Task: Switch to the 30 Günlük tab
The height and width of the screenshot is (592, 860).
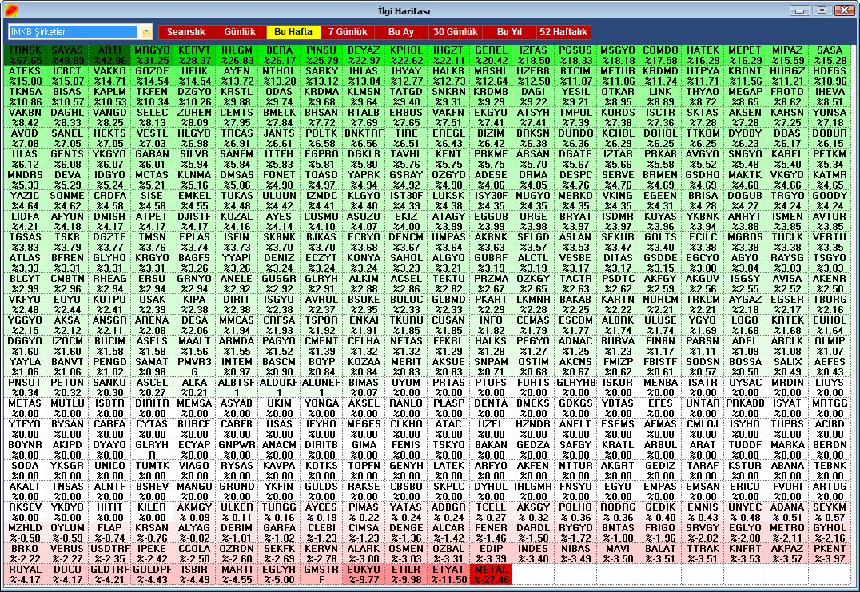Action: [x=456, y=32]
